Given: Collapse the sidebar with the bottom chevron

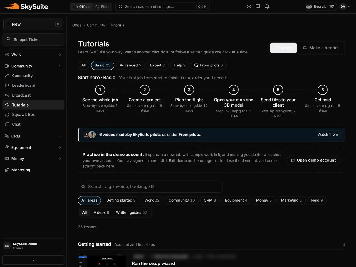Looking at the screenshot, I should 33,260.
